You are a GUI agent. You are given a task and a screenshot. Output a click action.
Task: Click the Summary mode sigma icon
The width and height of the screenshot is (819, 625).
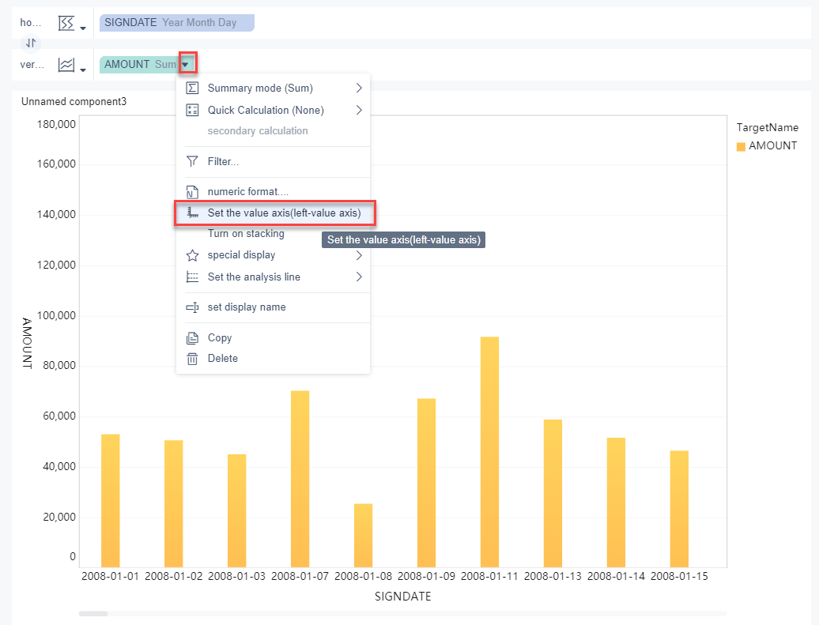tap(192, 88)
